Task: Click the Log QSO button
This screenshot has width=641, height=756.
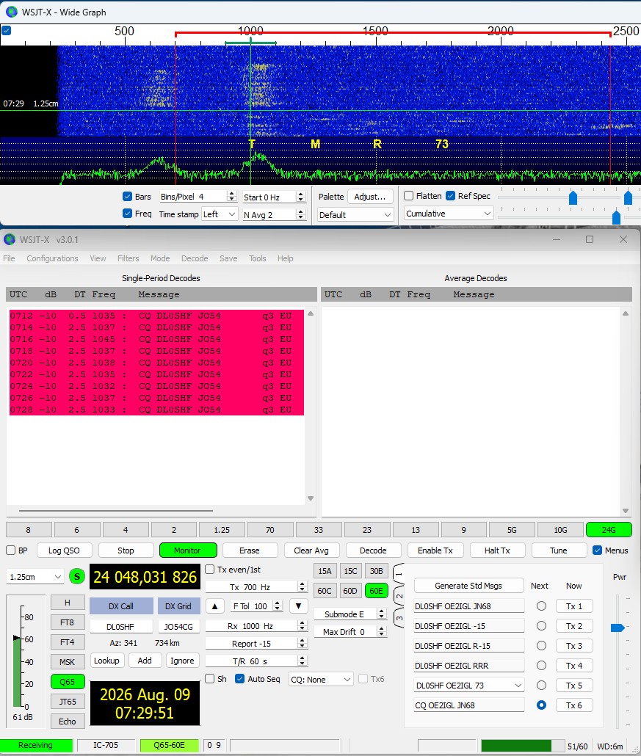Action: point(64,550)
